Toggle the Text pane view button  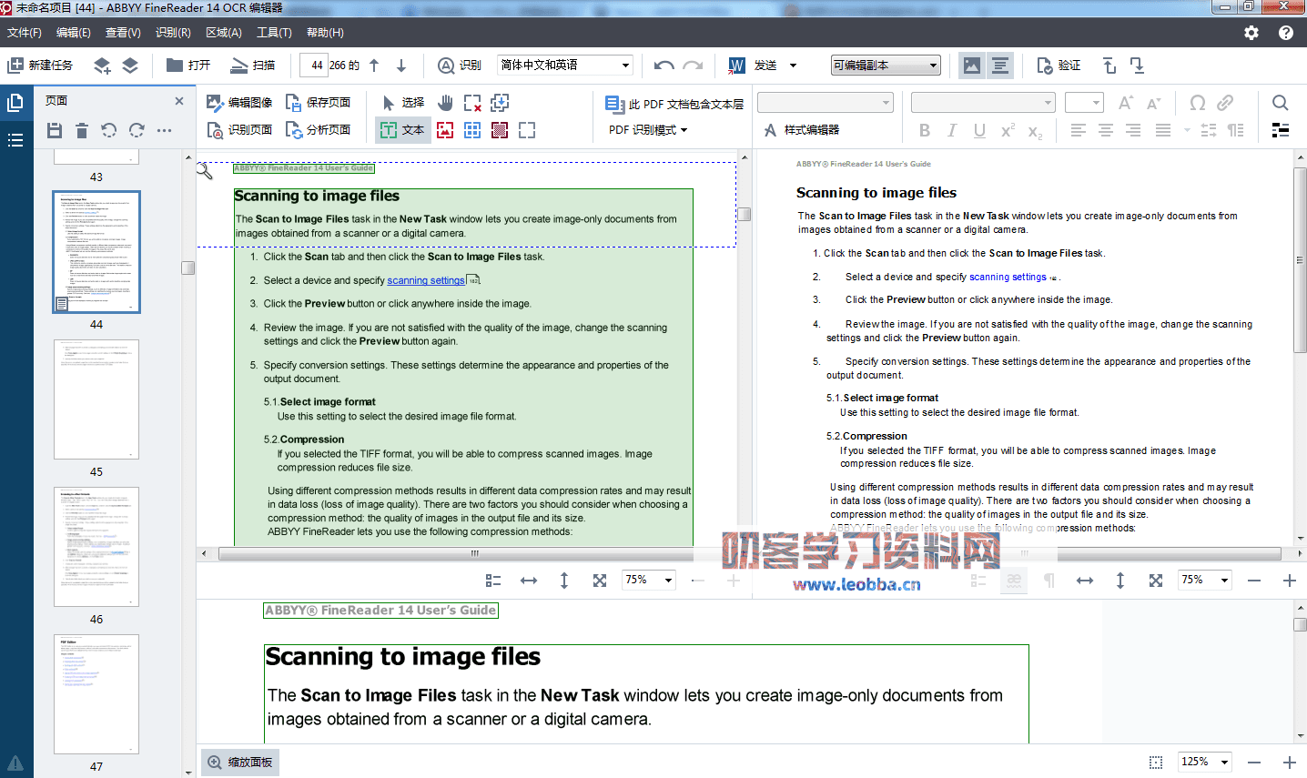pos(1000,66)
